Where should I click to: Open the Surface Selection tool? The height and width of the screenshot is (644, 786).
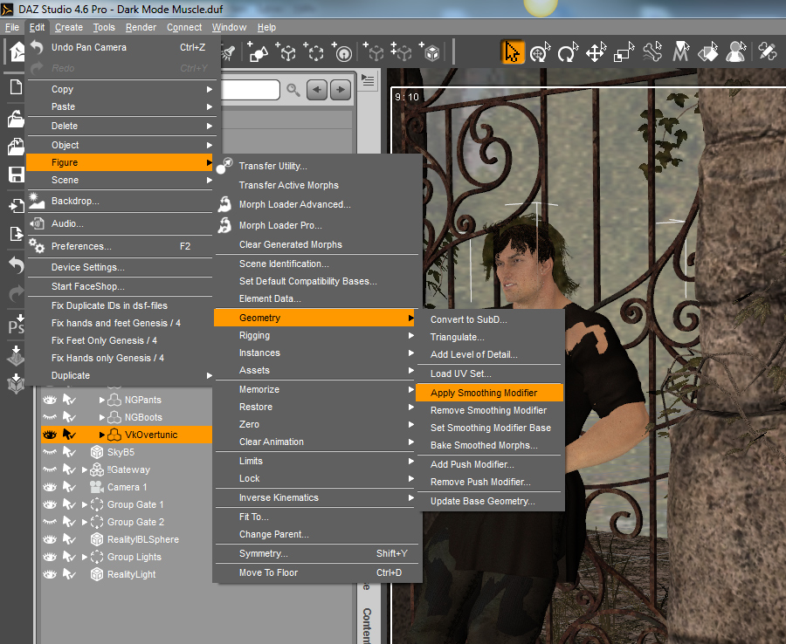tap(708, 52)
